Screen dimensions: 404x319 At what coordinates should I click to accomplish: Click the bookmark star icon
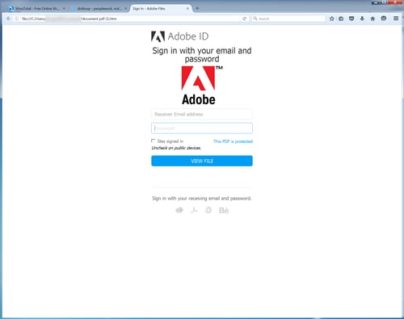[x=332, y=19]
